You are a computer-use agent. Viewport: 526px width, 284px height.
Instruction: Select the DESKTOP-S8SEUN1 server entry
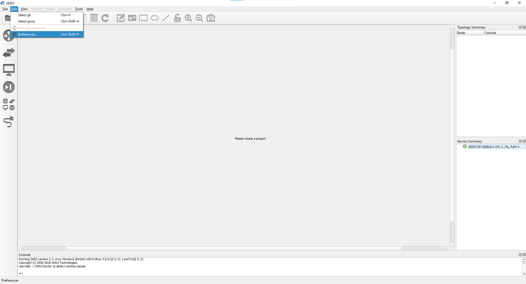tap(494, 147)
